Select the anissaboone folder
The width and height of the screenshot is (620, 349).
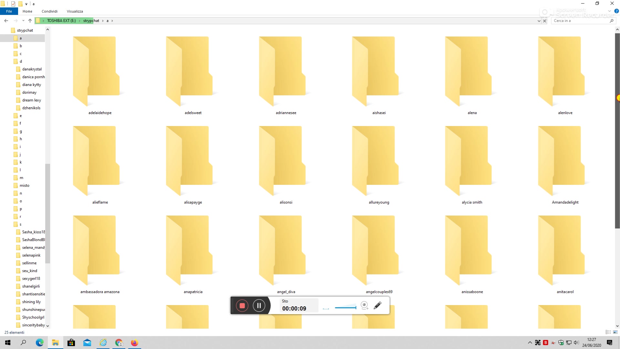(472, 255)
